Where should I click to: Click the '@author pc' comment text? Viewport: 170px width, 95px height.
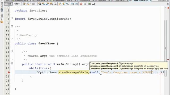click(29, 35)
